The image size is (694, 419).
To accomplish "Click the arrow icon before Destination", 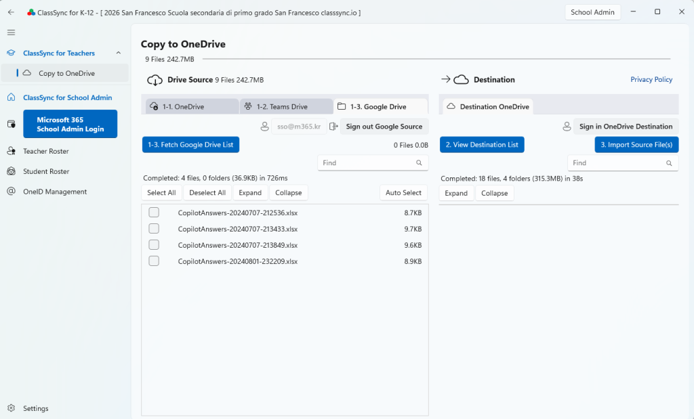I will [446, 79].
